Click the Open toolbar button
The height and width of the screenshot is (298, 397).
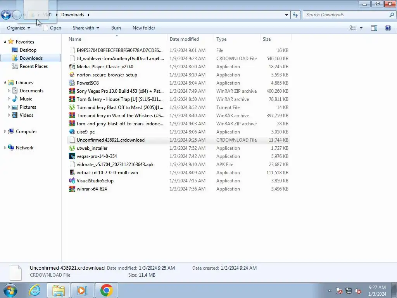(x=52, y=28)
